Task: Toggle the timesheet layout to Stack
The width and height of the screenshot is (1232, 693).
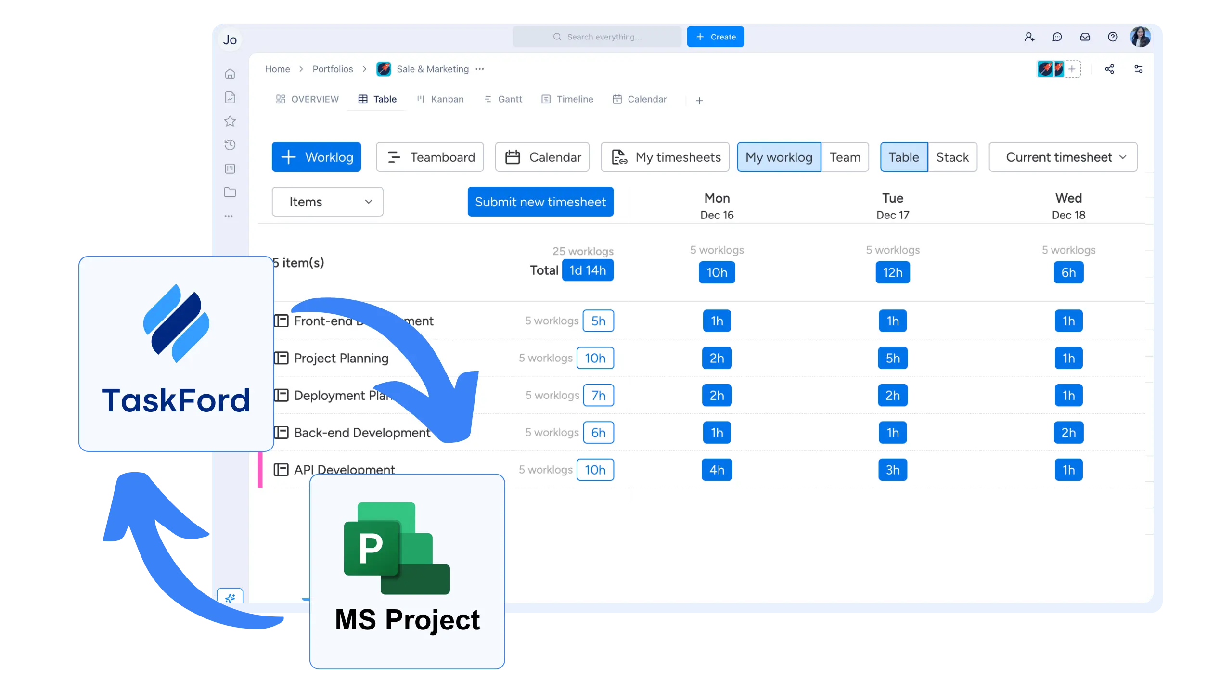Action: 952,157
